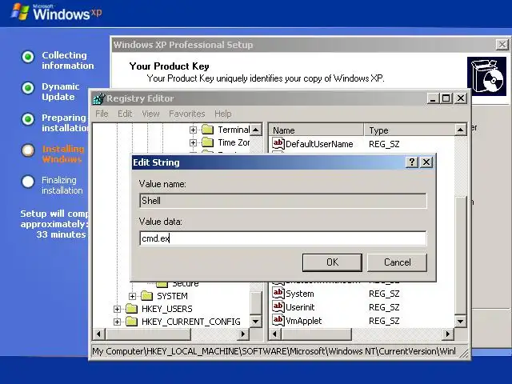Open Registry Editor File menu
This screenshot has height=384, width=512.
[102, 114]
